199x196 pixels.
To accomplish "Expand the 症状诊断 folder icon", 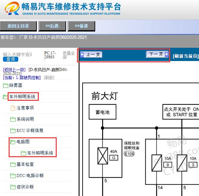I will (13, 187).
